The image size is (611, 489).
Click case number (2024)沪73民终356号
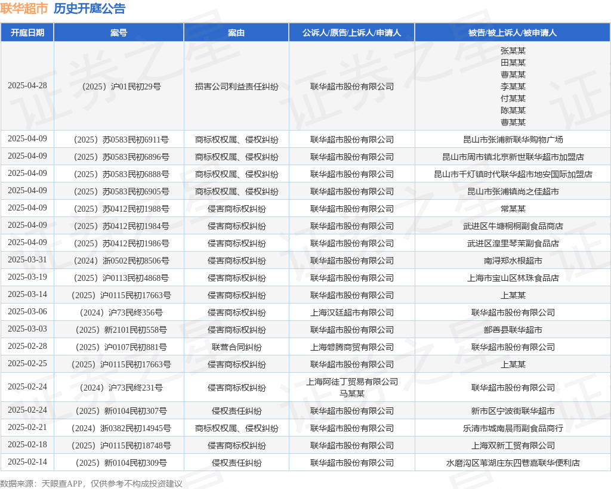[121, 312]
